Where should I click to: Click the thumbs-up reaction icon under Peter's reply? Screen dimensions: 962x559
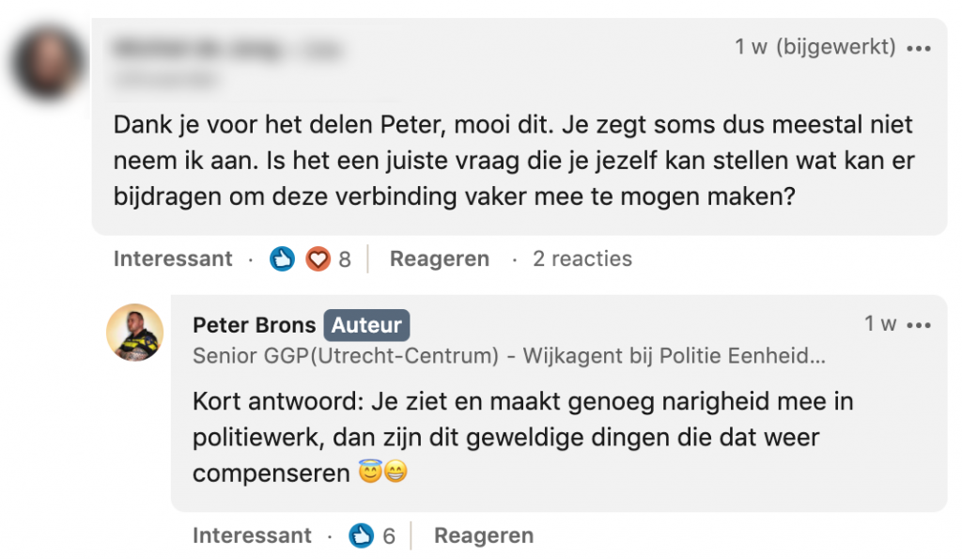tap(361, 536)
